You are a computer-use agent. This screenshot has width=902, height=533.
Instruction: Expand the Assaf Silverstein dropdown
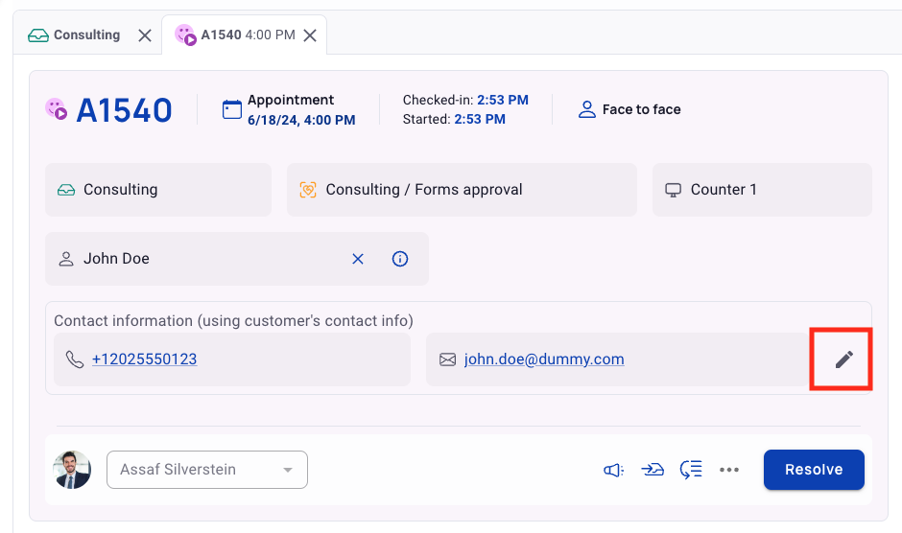(x=207, y=470)
